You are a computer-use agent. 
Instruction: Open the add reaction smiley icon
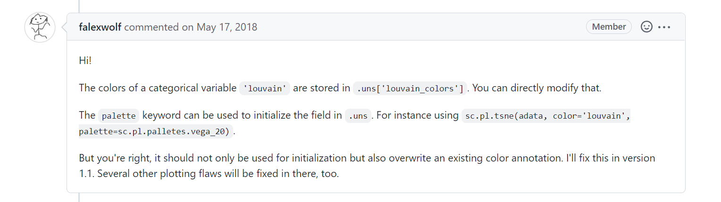pos(646,27)
